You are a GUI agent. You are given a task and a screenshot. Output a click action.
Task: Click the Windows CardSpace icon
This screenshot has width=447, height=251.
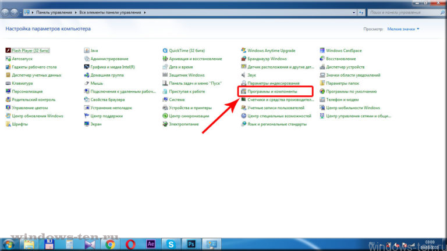pyautogui.click(x=322, y=51)
